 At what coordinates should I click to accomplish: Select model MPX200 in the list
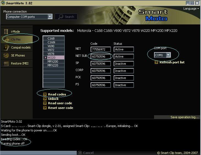(54, 61)
